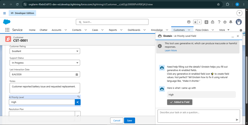Screen dimensions: 248x125
Task: Click the Last Interaction Date field
Action: point(45,74)
